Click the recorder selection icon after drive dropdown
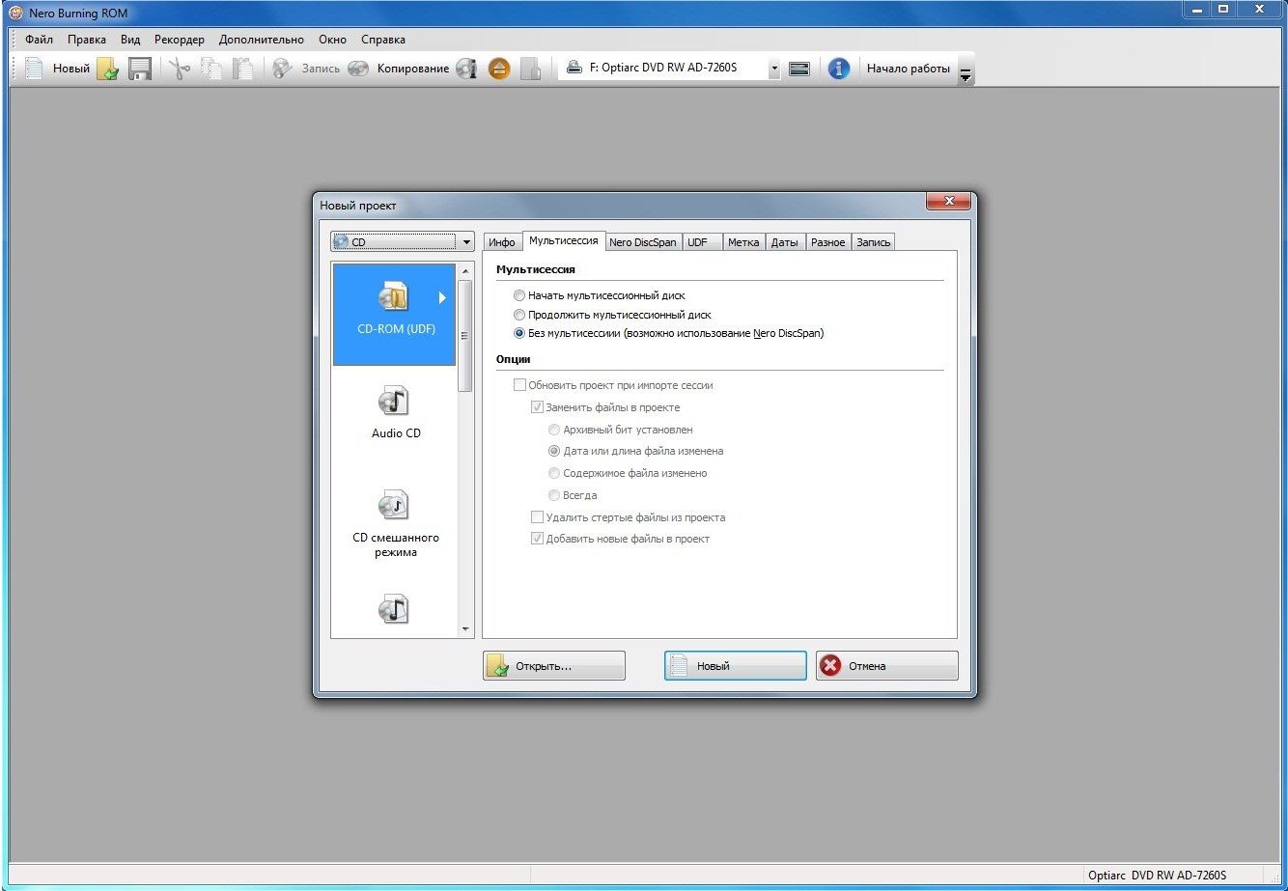 tap(798, 69)
